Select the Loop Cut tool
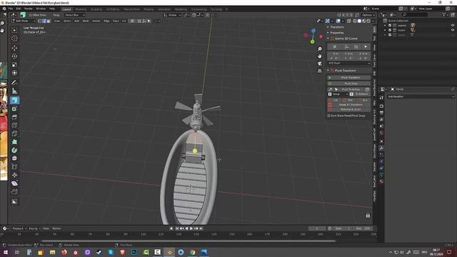The image size is (457, 257). 14,126
